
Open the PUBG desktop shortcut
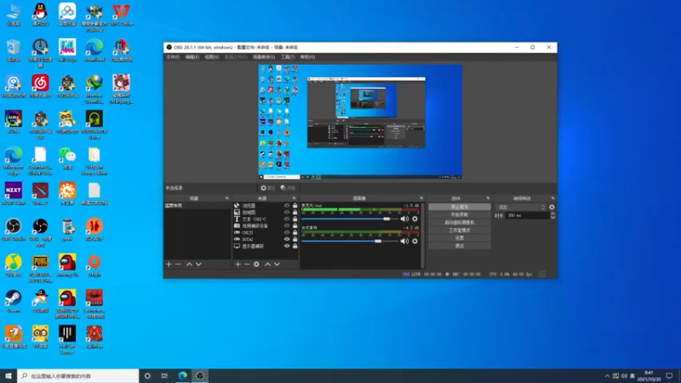[40, 268]
